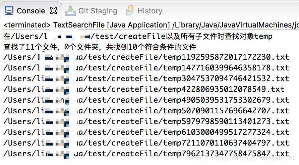Switch to the Console tab
The width and height of the screenshot is (299, 165).
[31, 11]
